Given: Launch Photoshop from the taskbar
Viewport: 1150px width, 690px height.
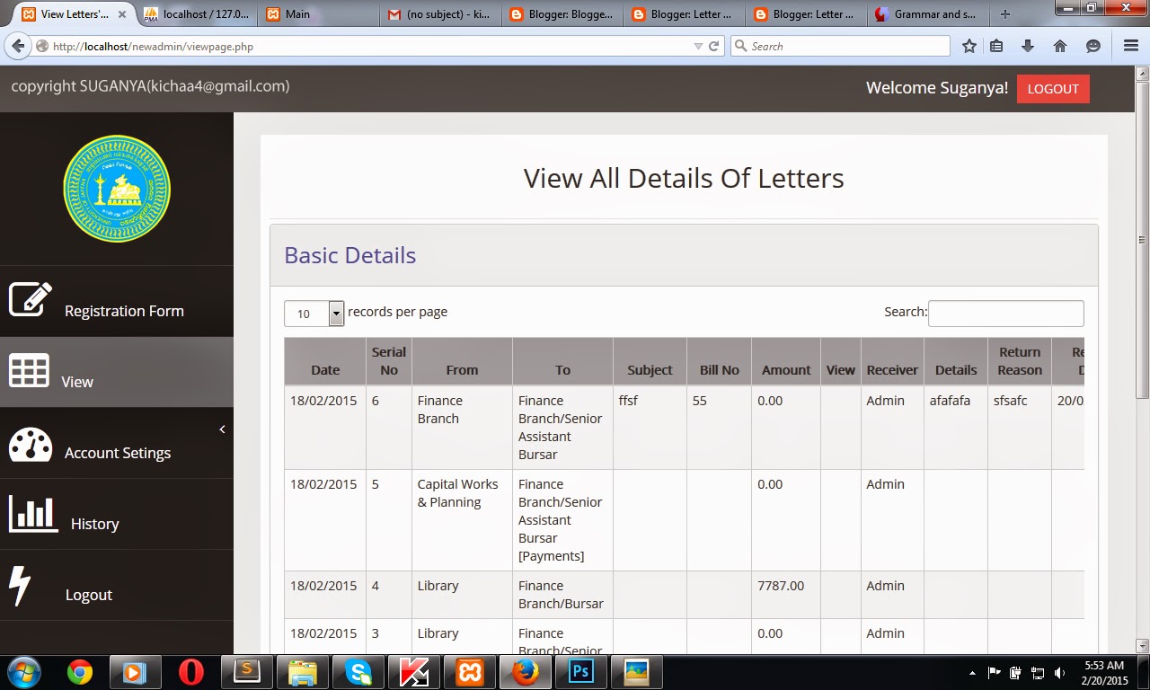Looking at the screenshot, I should coord(580,671).
